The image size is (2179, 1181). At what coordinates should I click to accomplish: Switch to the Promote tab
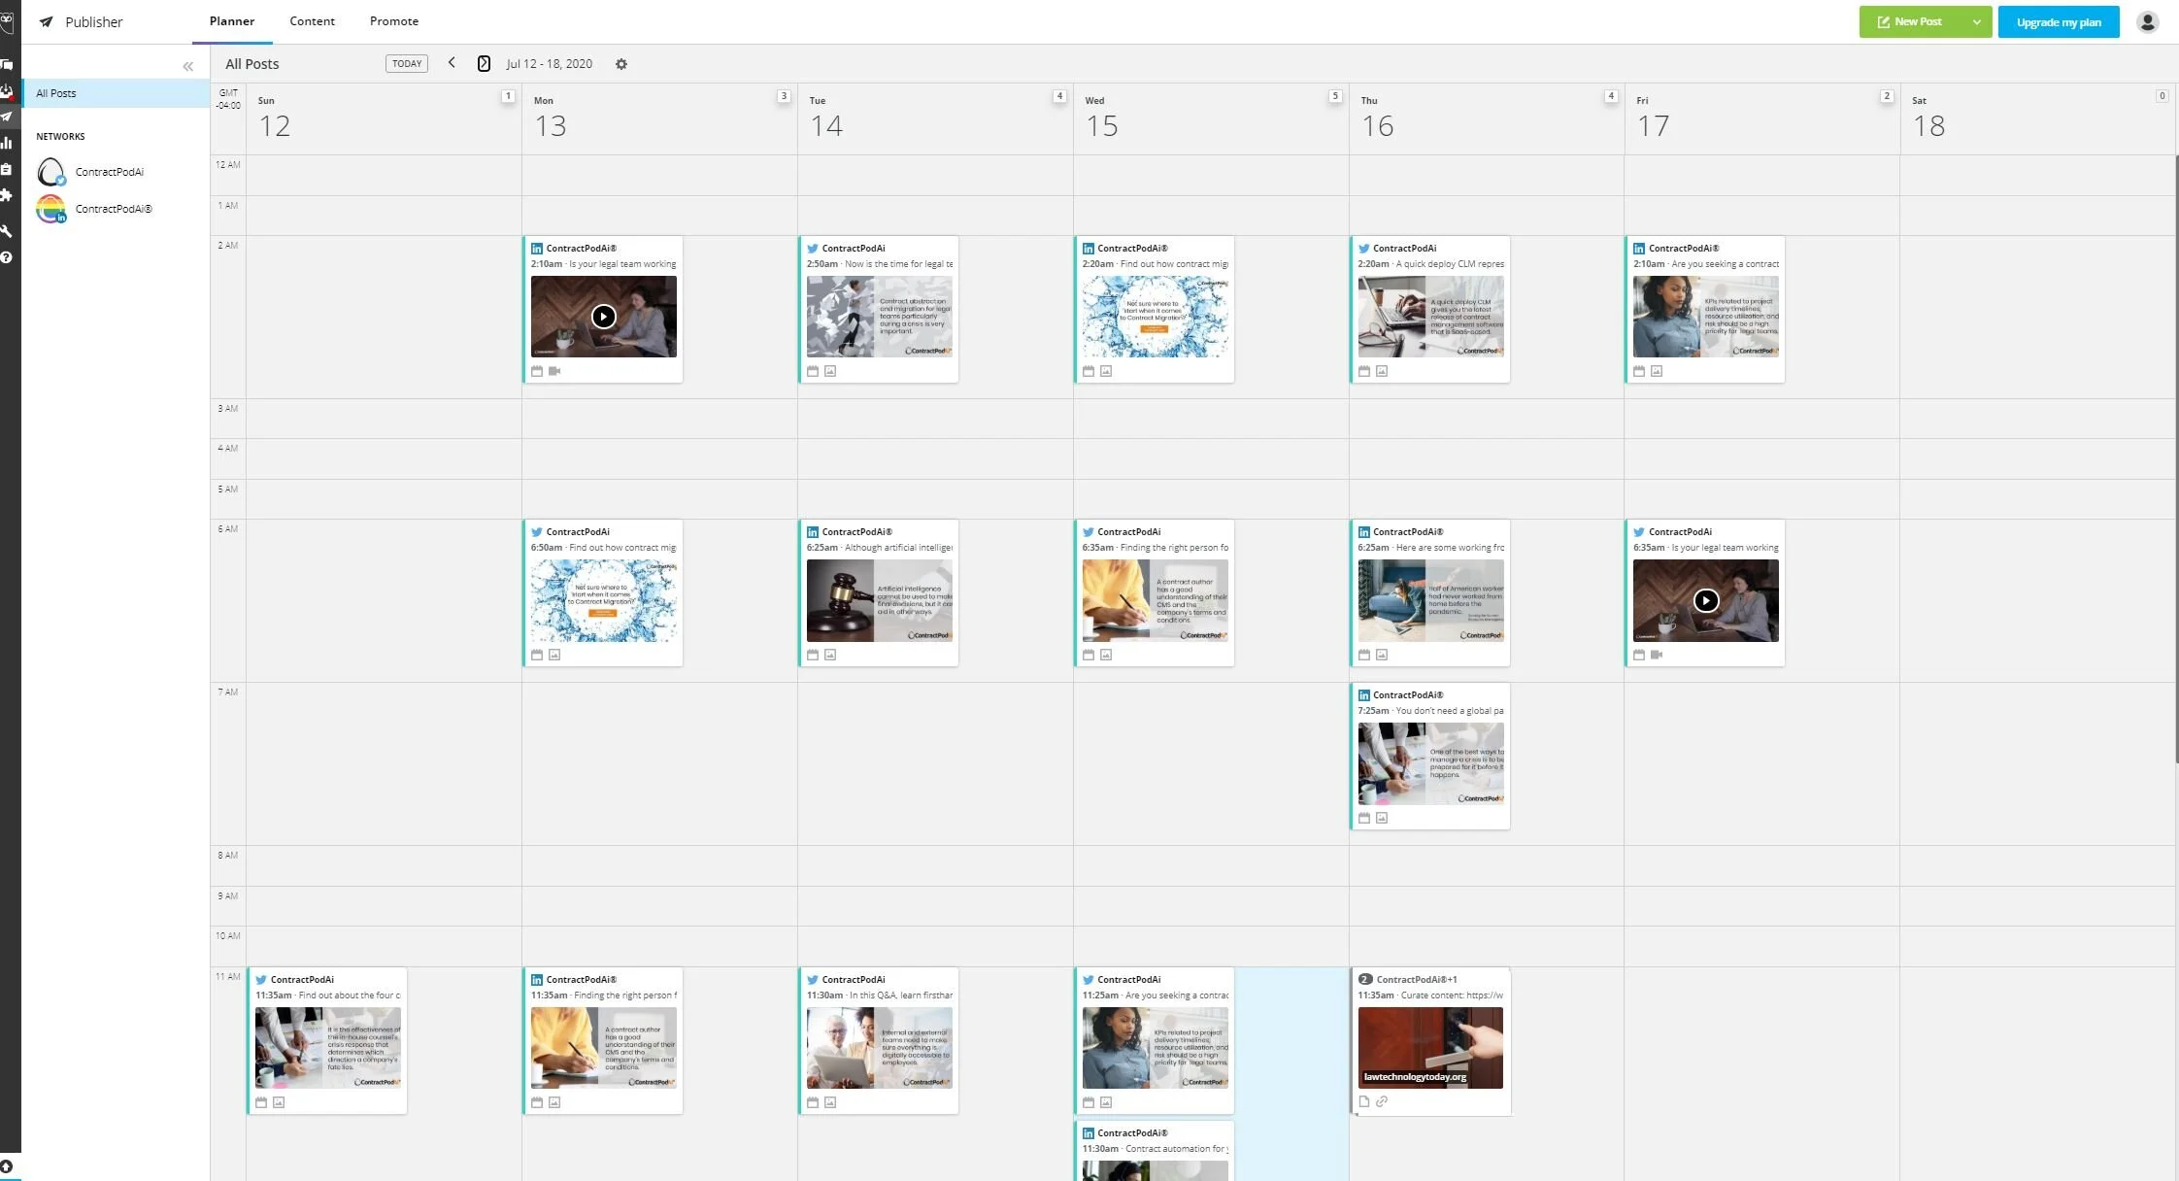click(x=393, y=21)
